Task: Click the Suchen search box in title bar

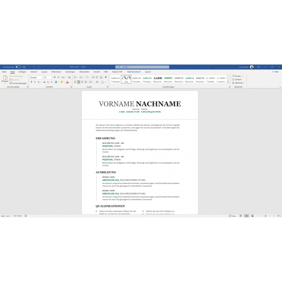Action: pyautogui.click(x=142, y=67)
